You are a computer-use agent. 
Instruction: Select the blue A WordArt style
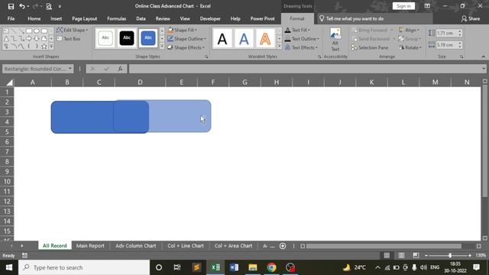[244, 39]
